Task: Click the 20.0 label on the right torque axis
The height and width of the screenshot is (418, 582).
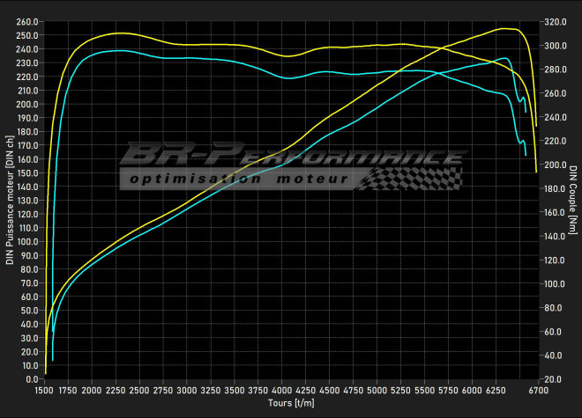Action: click(555, 379)
